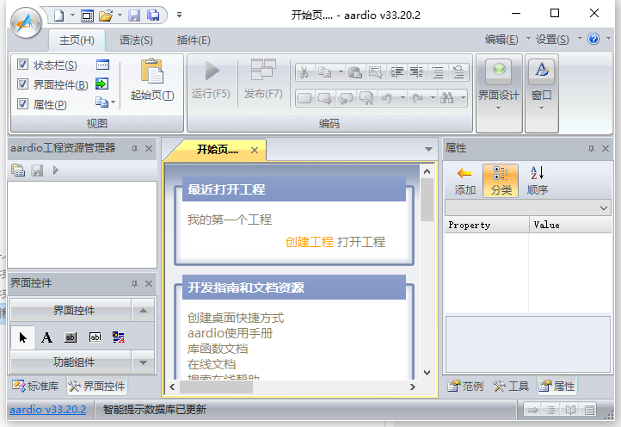The image size is (621, 427).
Task: Expand the 界面设计 dropdown
Action: tap(499, 108)
